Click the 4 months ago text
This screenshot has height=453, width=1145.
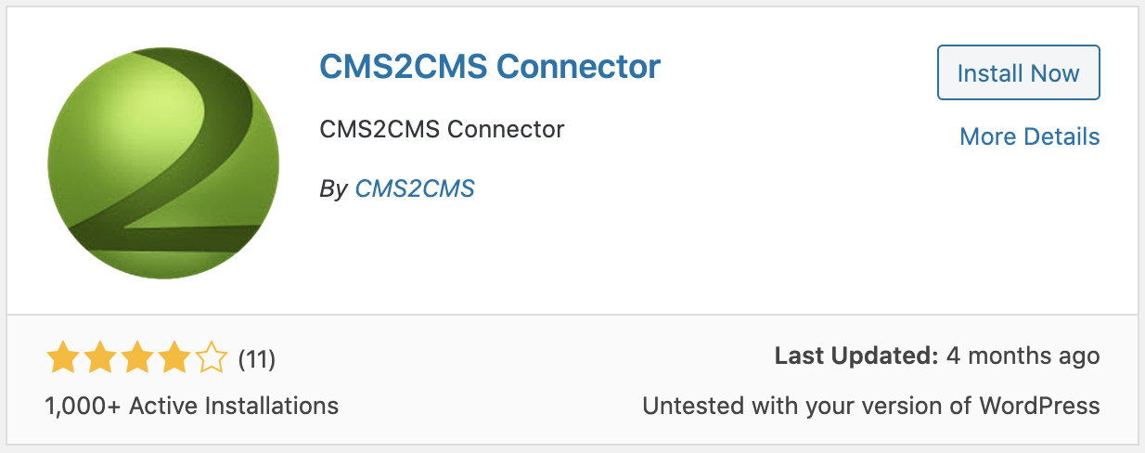coord(1023,356)
